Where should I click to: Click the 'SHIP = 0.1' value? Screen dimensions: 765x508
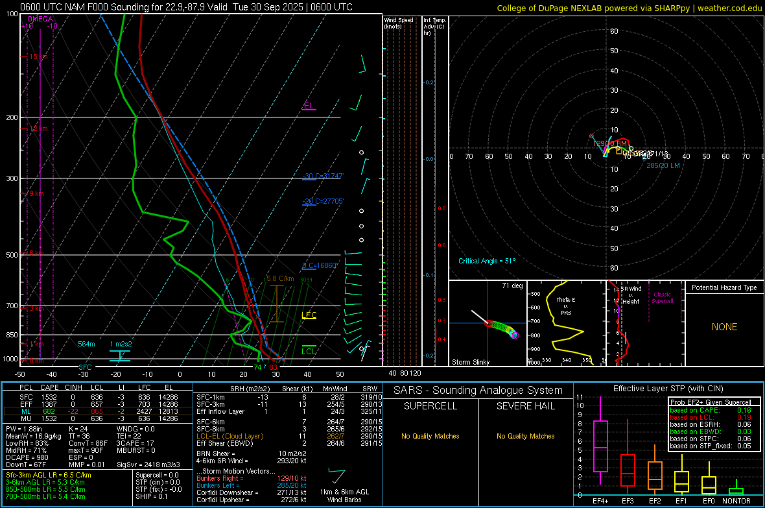tap(152, 496)
